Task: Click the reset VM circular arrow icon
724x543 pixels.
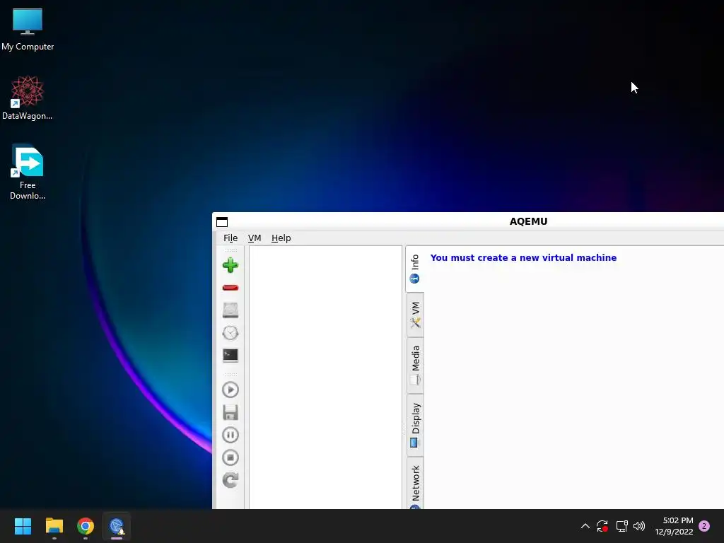Action: pyautogui.click(x=230, y=480)
